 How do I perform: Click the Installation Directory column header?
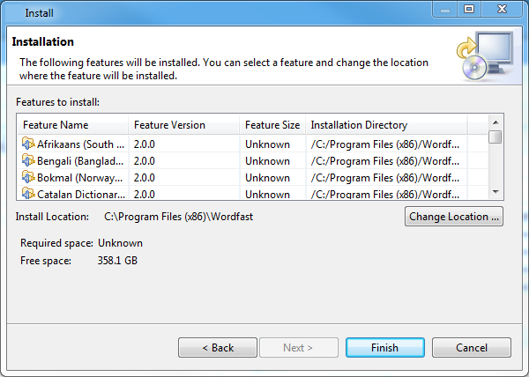coord(386,125)
